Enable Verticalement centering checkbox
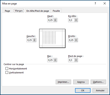 7,72
